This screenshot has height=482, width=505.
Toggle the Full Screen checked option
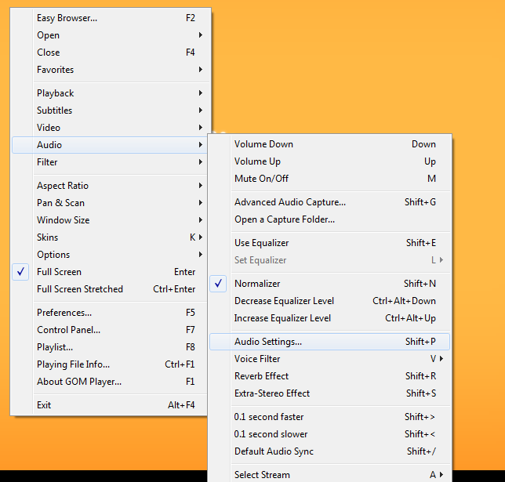point(59,272)
